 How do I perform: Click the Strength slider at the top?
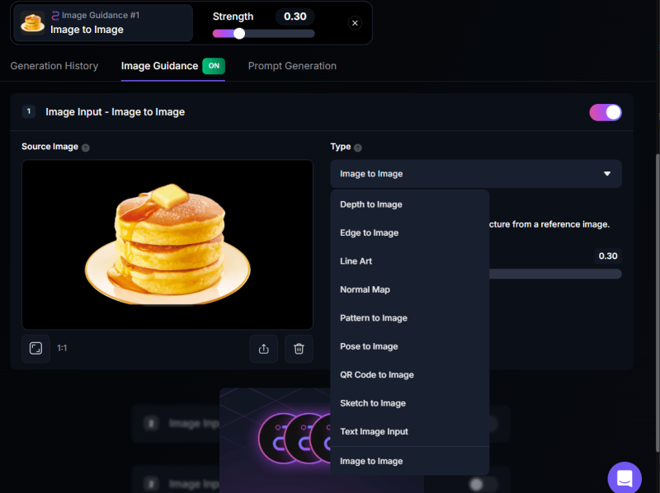(x=263, y=34)
